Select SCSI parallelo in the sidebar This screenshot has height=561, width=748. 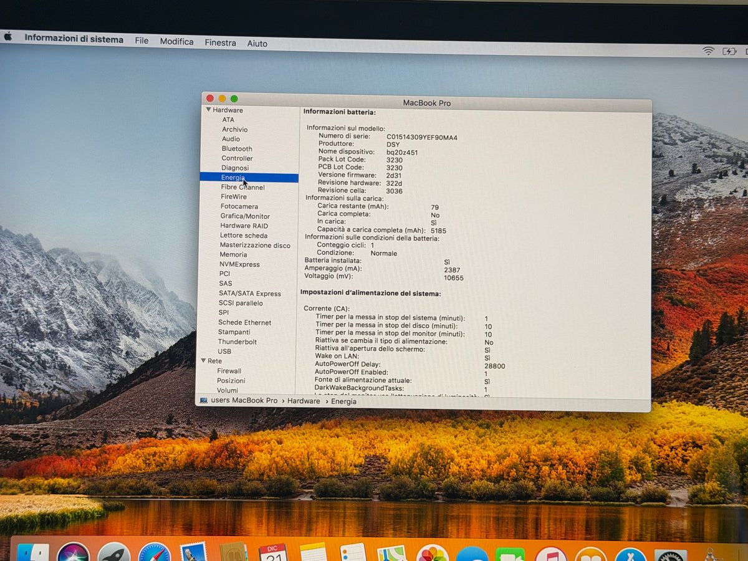point(241,303)
